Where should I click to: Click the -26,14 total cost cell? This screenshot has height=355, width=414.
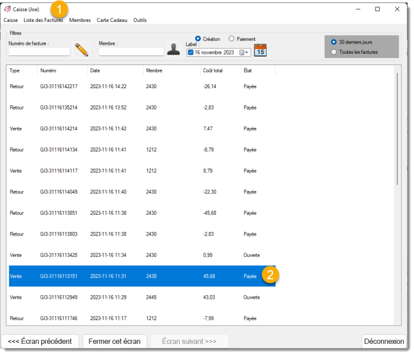tap(209, 86)
